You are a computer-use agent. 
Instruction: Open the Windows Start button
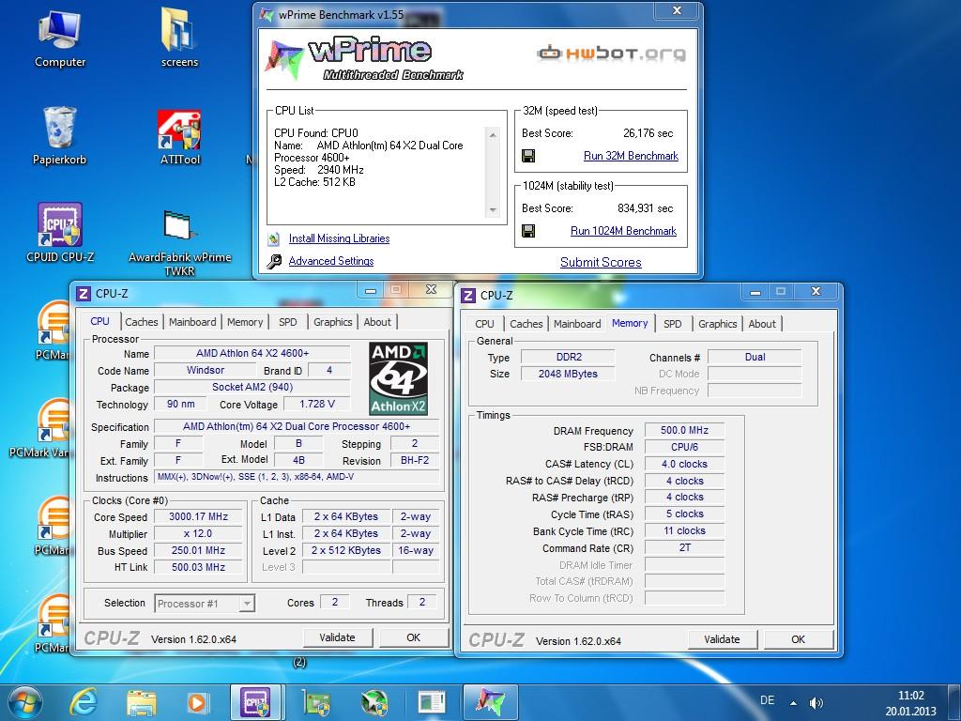point(25,702)
